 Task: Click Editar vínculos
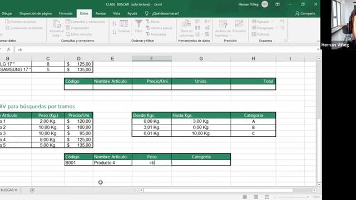79,34
